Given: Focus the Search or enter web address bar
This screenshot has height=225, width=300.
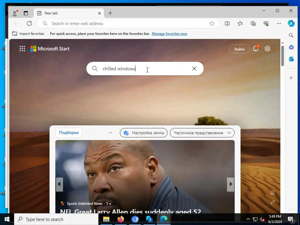Looking at the screenshot, I should [128, 23].
